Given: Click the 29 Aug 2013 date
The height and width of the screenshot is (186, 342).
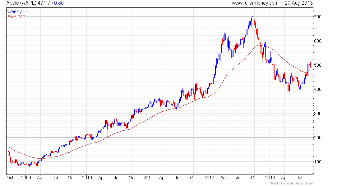Looking at the screenshot, I should tap(298, 3).
